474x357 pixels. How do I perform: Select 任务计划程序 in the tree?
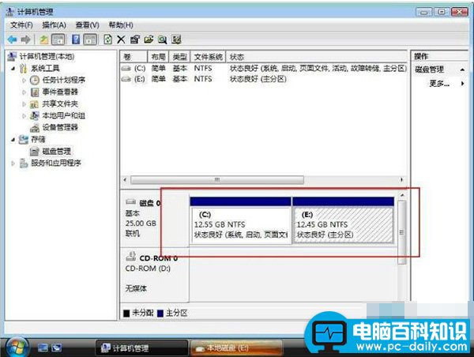pyautogui.click(x=63, y=80)
